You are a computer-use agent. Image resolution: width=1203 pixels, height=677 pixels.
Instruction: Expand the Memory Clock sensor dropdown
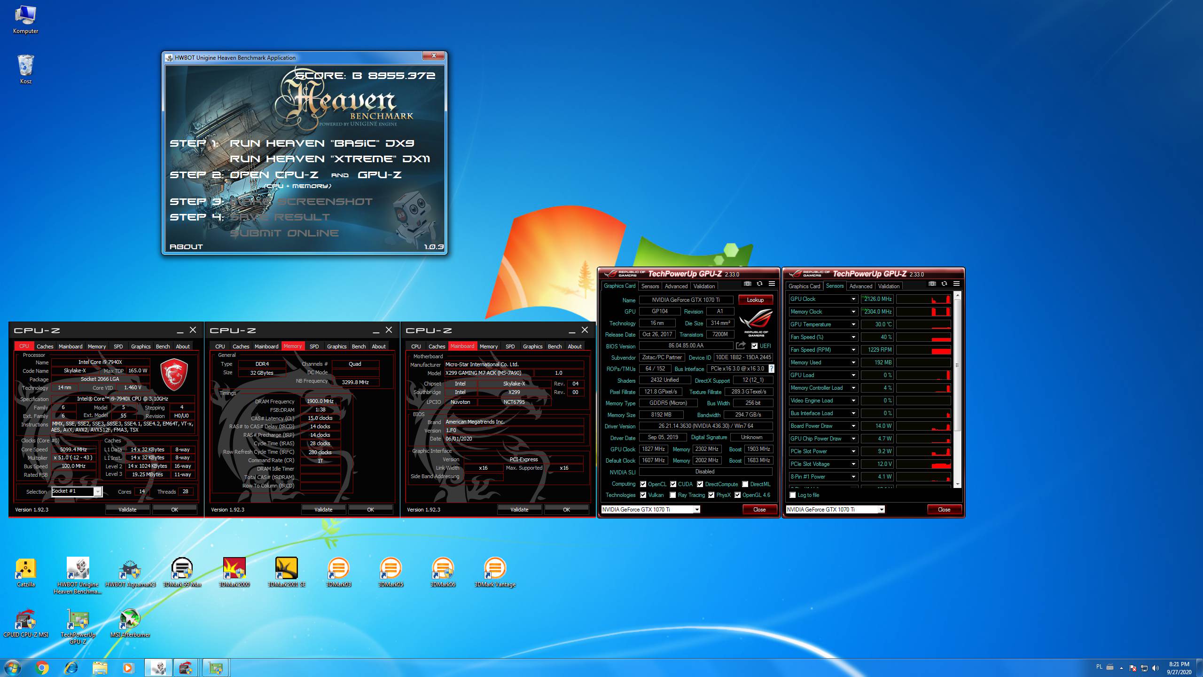[853, 312]
